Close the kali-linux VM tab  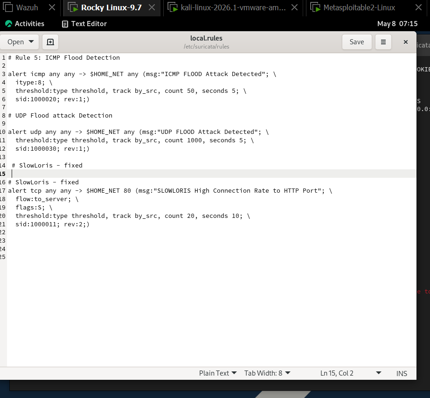pos(295,7)
